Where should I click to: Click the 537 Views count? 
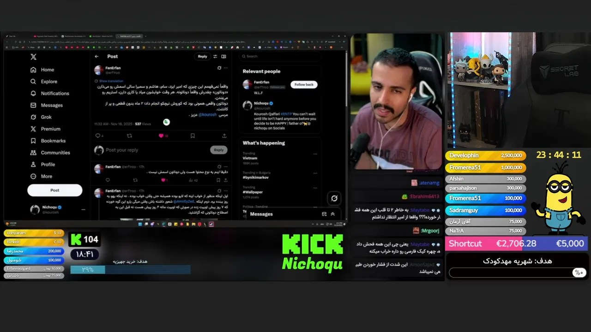click(143, 124)
